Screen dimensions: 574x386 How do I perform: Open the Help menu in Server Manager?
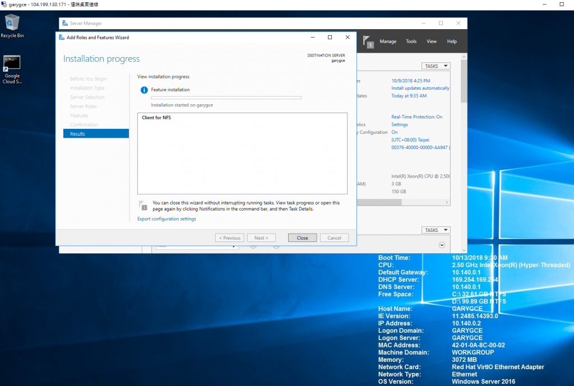coord(452,41)
